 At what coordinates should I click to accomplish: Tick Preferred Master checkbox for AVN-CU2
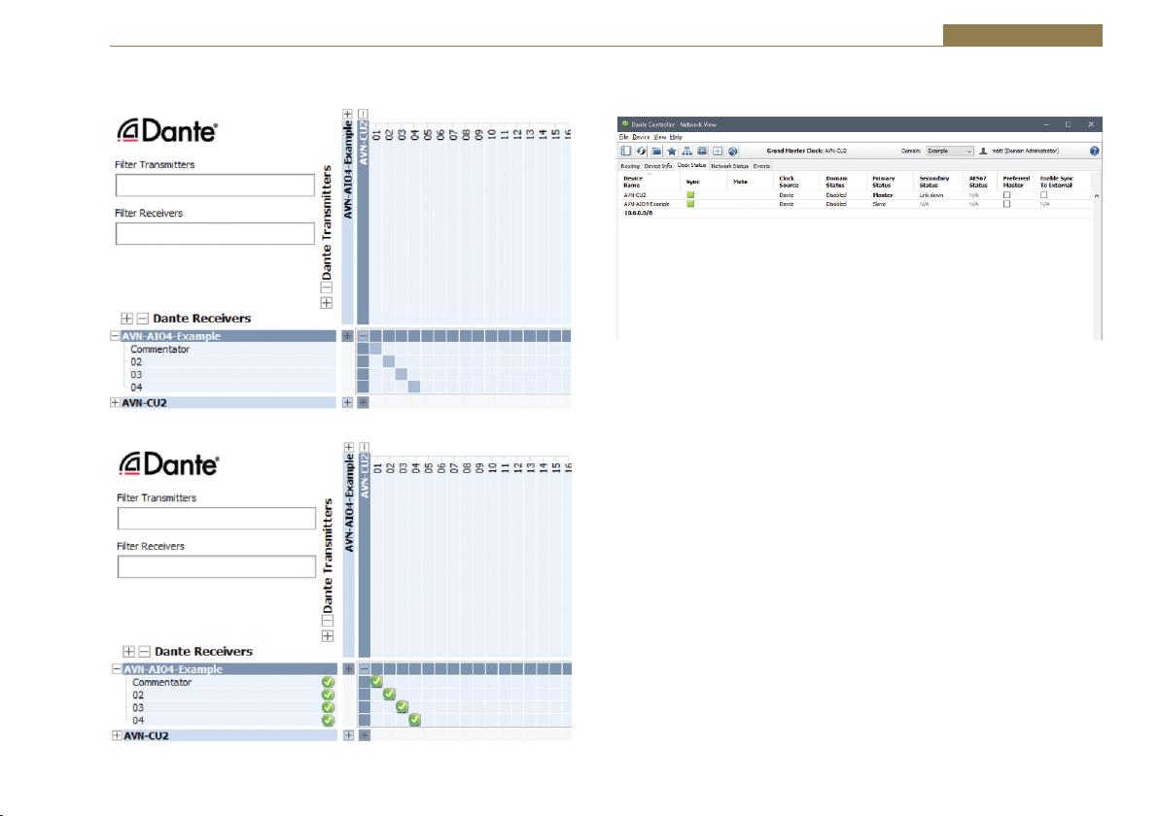tap(1006, 195)
